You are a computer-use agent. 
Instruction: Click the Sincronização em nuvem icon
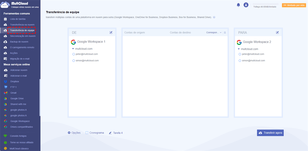click(5, 36)
